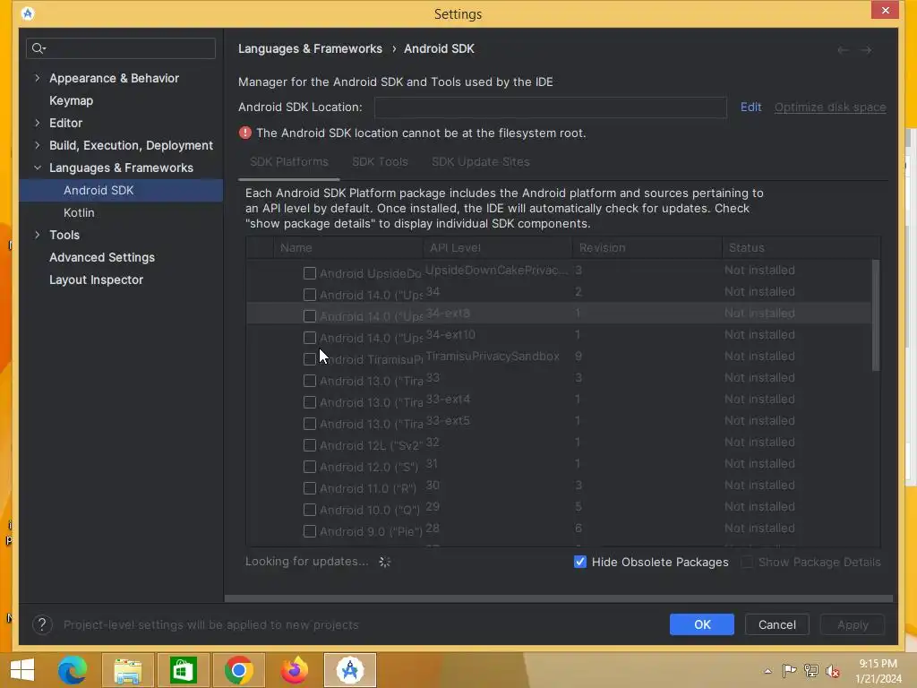Viewport: 917px width, 688px height.
Task: Toggle Show Package Details checkbox
Action: pos(747,562)
